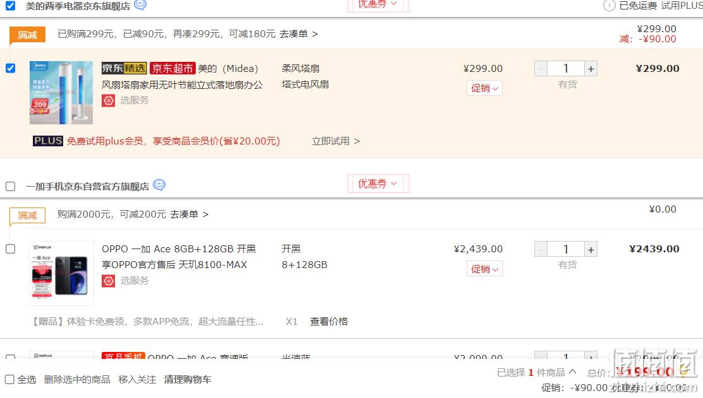Open the 优惠券 dropdown for 一加手机京东自营官方旗舰店
Screen dimensions: 703x398
[x=378, y=184]
